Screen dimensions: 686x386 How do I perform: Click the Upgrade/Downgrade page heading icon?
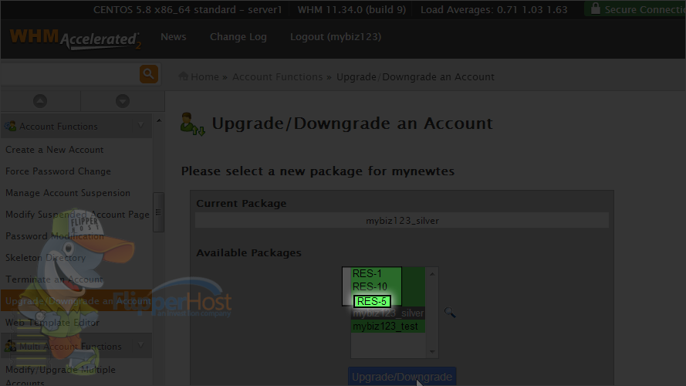[192, 124]
